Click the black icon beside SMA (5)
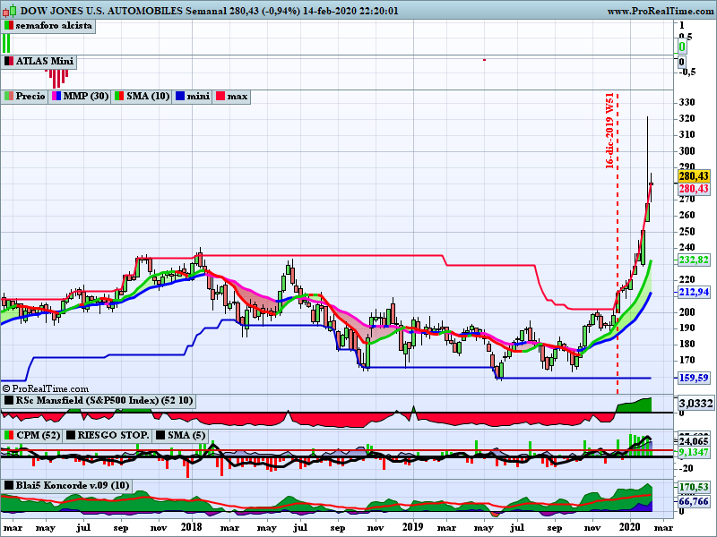Viewport: 717px width, 537px height. (x=160, y=436)
